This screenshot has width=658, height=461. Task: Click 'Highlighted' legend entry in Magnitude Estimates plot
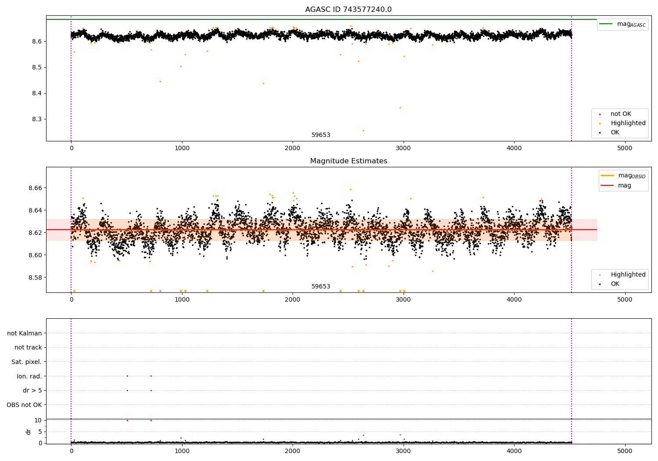point(628,275)
